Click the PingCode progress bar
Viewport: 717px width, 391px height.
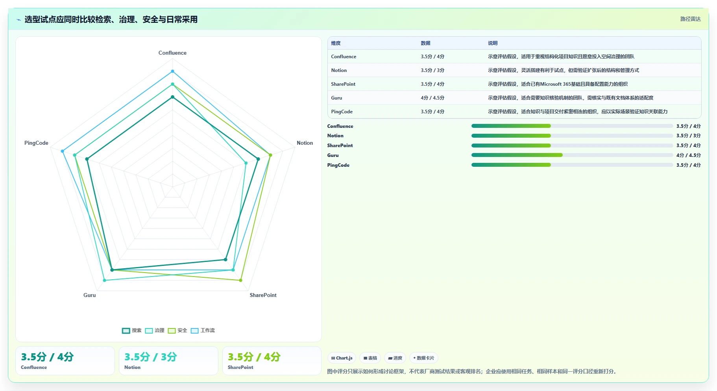572,165
